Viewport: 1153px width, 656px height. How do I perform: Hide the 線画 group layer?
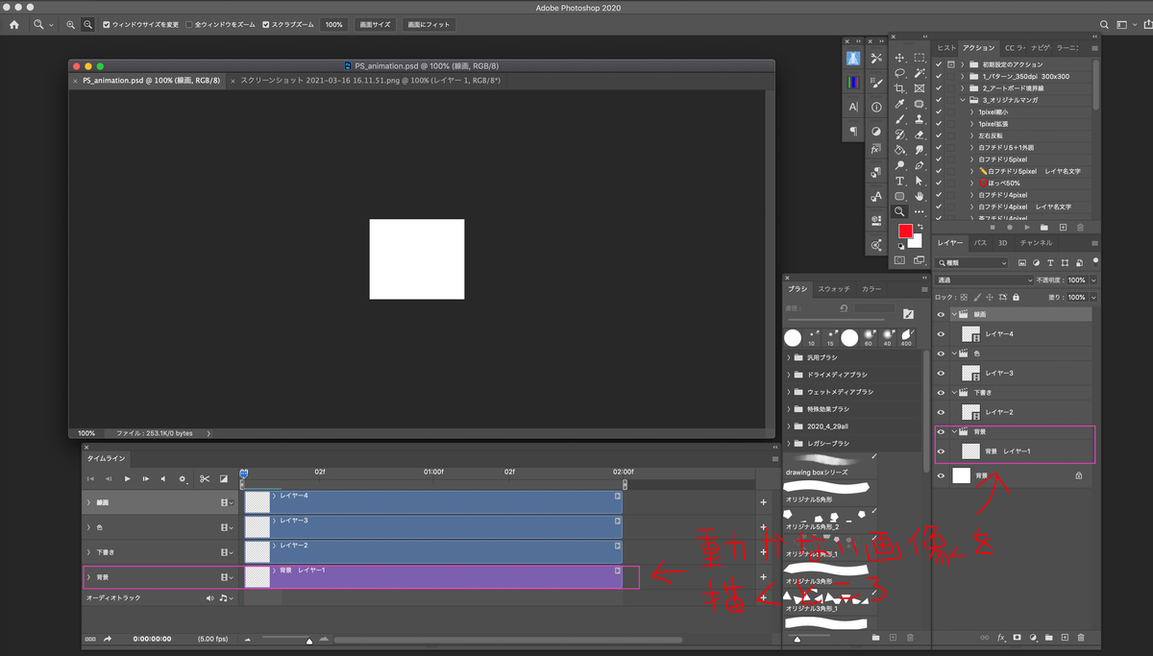point(941,314)
